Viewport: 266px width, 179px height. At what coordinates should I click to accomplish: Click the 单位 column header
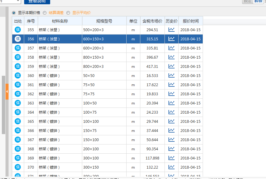coord(133,21)
